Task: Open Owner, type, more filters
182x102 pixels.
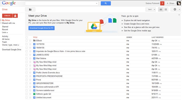Action: coord(11,45)
